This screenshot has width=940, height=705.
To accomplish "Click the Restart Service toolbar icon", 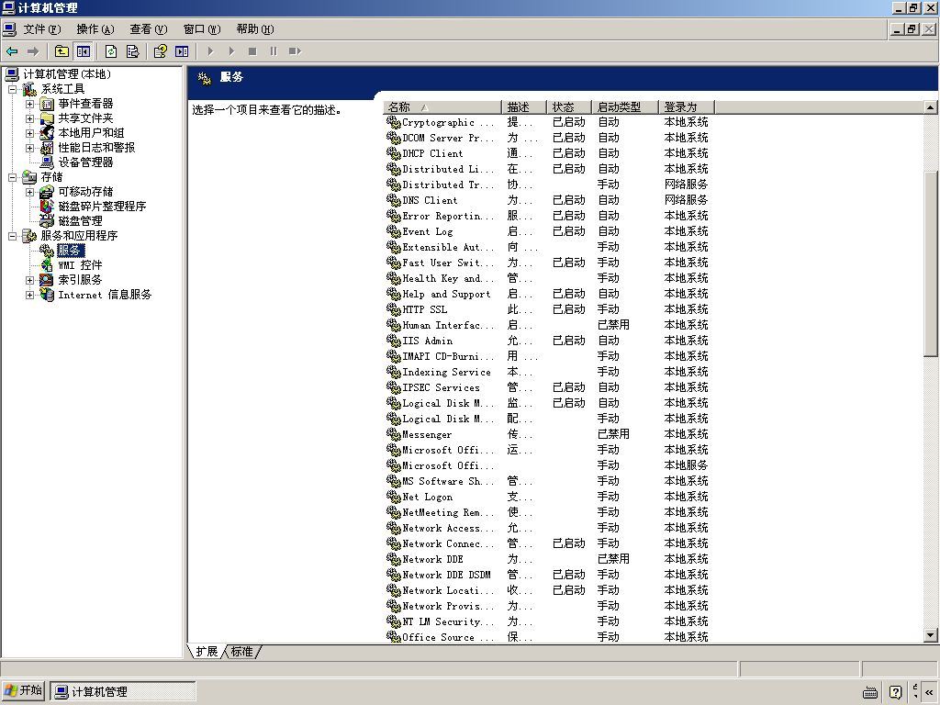I will pyautogui.click(x=295, y=51).
